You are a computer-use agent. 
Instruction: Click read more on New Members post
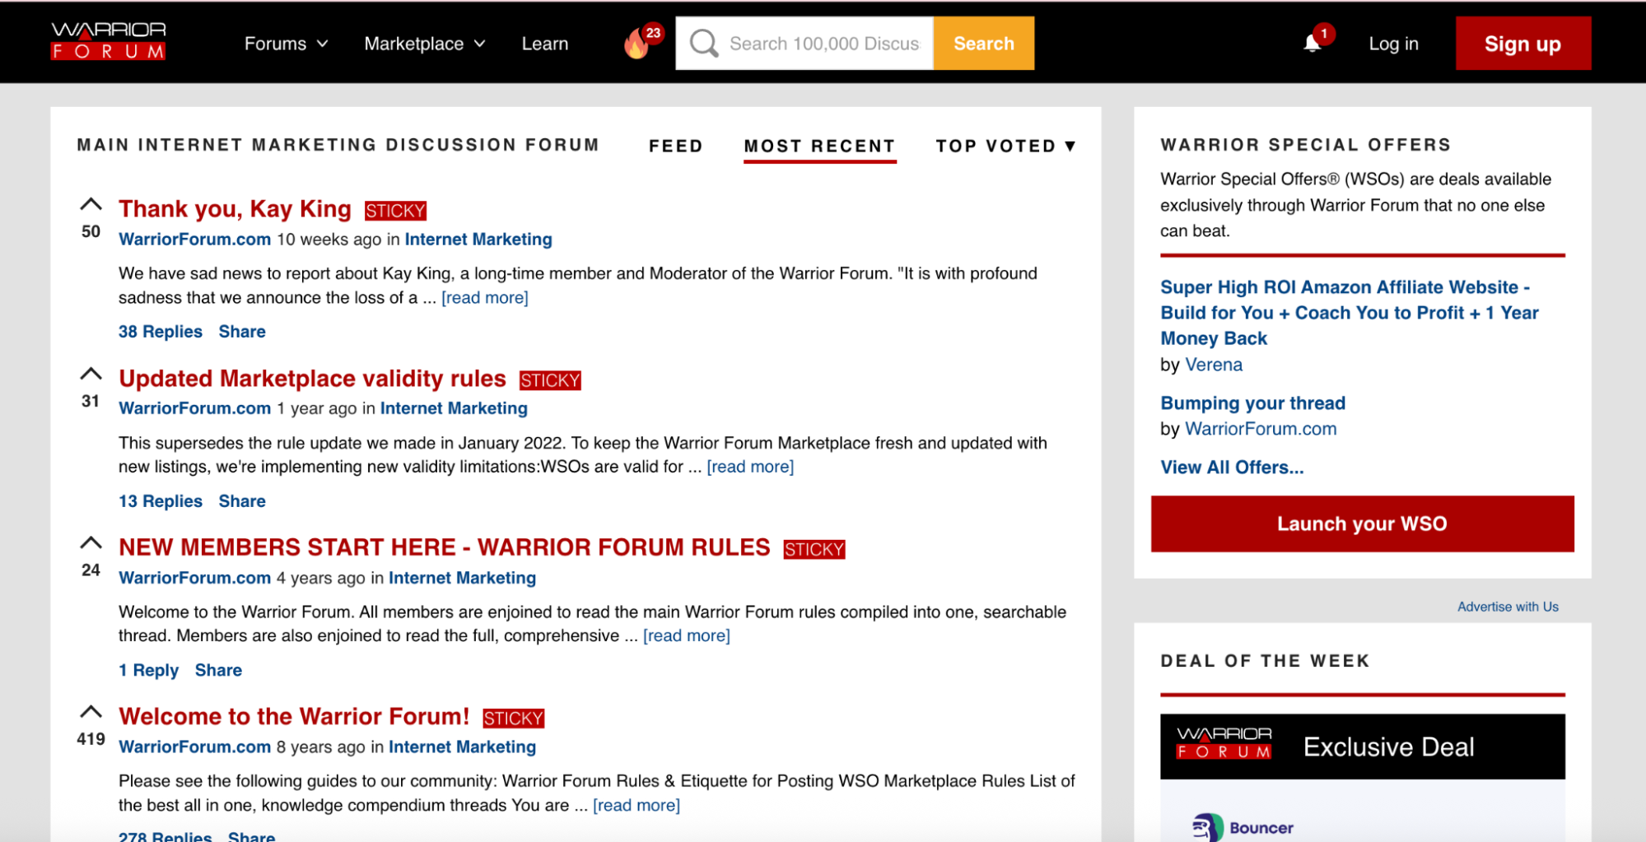point(687,635)
